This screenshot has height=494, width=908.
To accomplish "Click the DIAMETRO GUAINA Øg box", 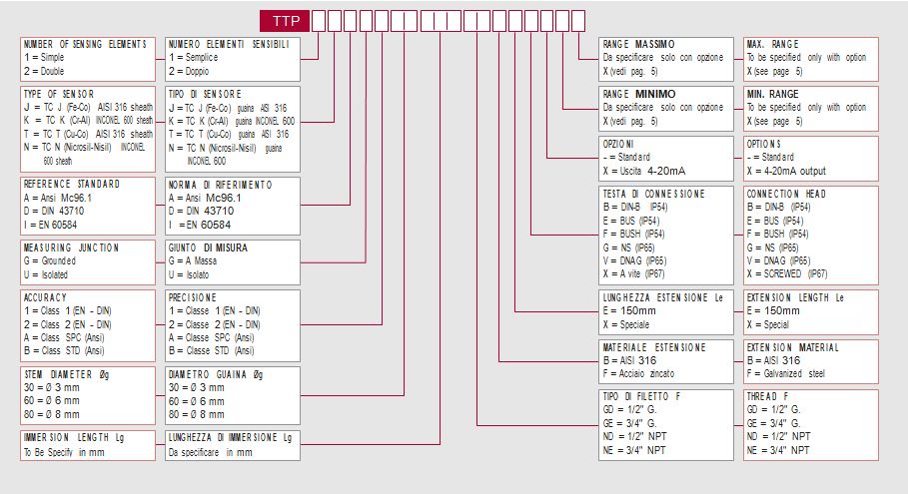I will [x=232, y=394].
